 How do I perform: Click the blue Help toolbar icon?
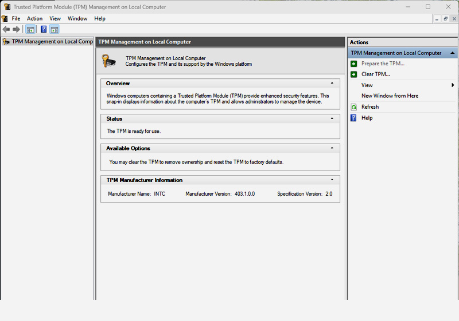[x=44, y=29]
